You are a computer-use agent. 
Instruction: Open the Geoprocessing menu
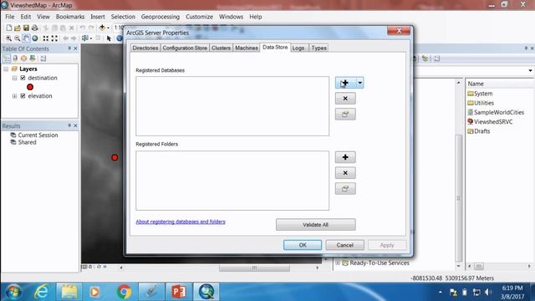(x=160, y=17)
